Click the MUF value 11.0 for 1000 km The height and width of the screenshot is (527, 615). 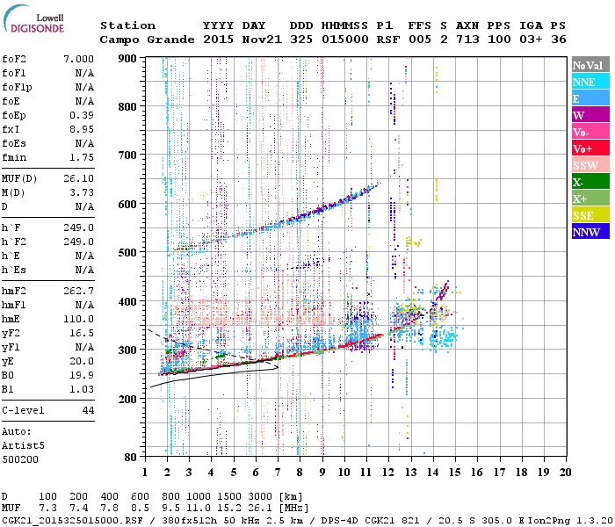(x=199, y=509)
